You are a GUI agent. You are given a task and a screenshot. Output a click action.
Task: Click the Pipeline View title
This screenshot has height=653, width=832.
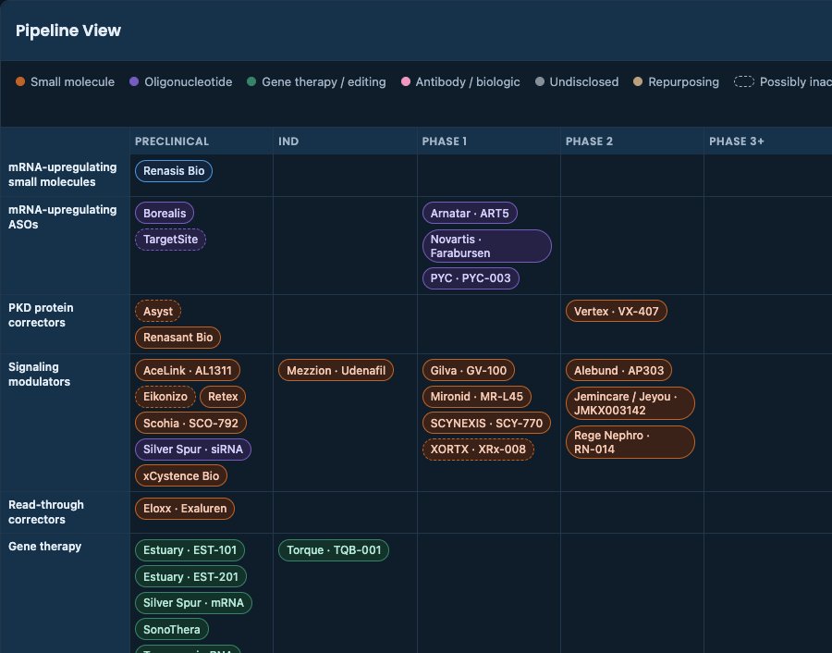click(x=68, y=31)
